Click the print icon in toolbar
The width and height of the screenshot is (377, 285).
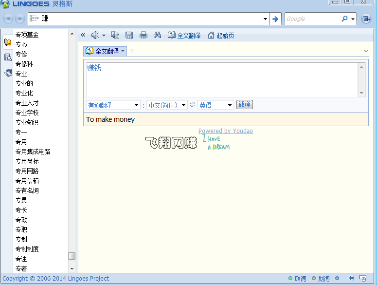144,35
